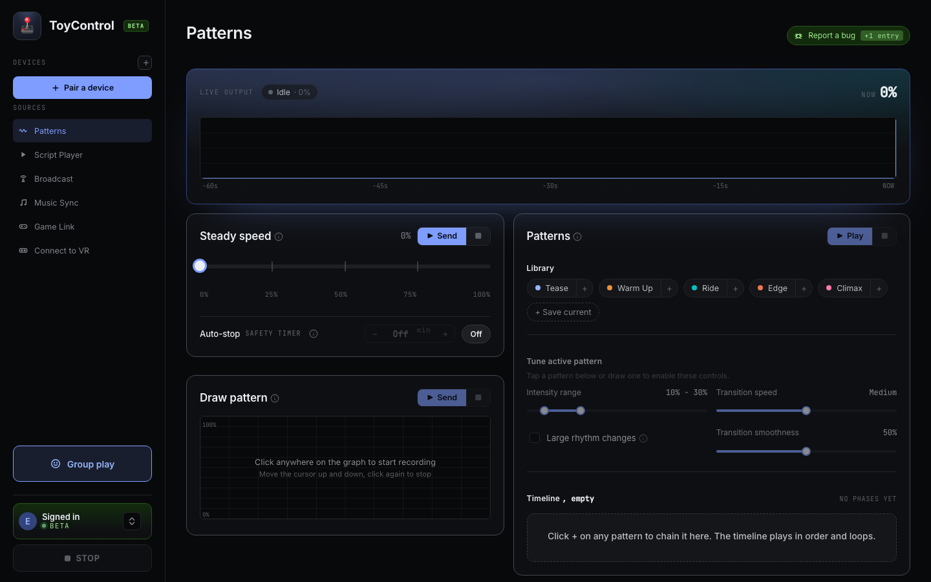
Task: Decrease the auto-stop timer with minus
Action: point(375,334)
